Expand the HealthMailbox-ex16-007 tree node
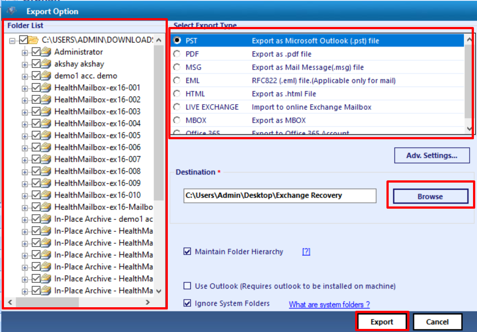This screenshot has width=477, height=332. click(25, 160)
